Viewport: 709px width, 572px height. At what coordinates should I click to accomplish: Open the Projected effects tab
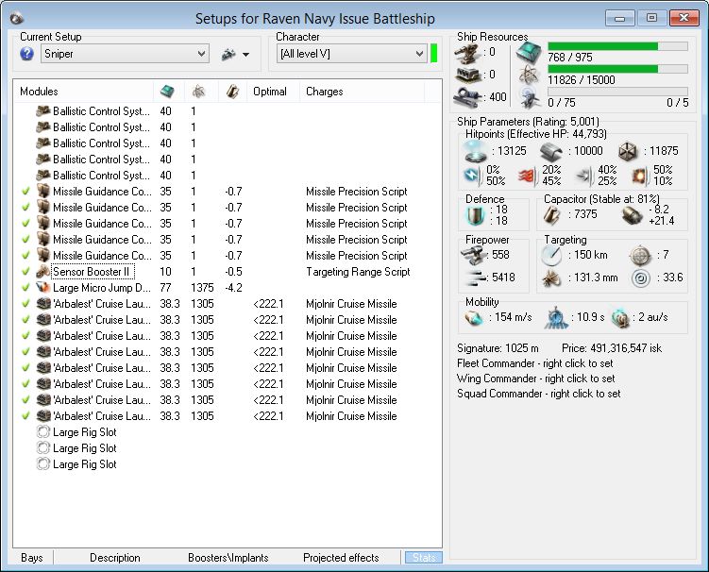click(x=341, y=558)
